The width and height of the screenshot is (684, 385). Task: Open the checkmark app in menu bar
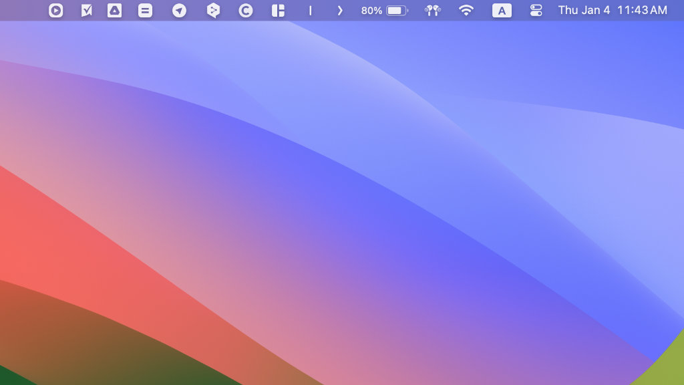pos(86,11)
